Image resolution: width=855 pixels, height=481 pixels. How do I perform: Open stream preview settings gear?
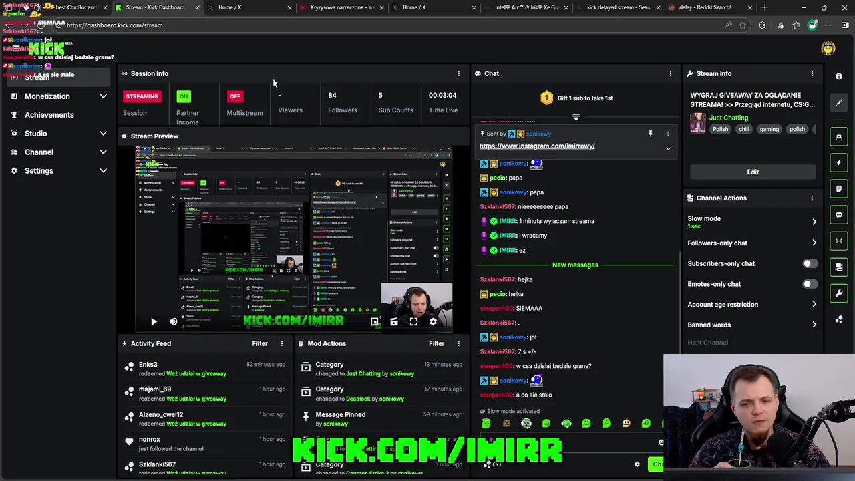(x=433, y=322)
